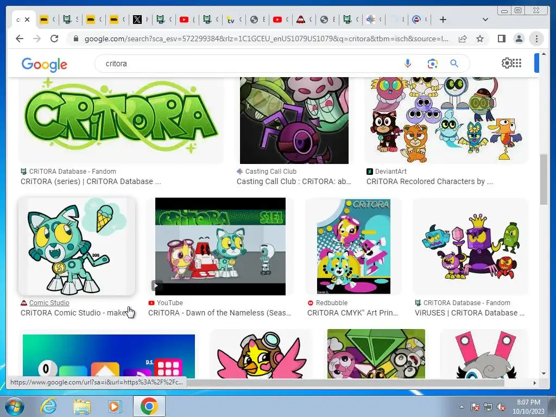
Task: Click the horizontal scrollbar right arrow
Action: 535,383
